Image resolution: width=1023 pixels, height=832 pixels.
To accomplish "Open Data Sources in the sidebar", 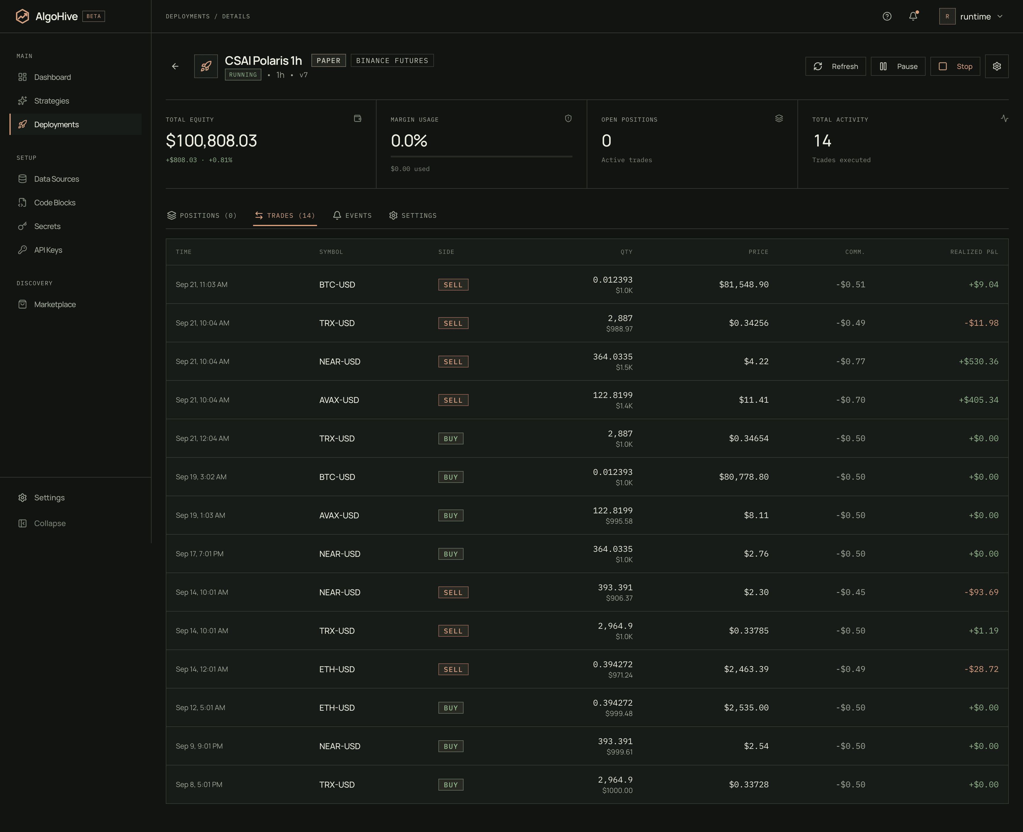I will click(76, 179).
